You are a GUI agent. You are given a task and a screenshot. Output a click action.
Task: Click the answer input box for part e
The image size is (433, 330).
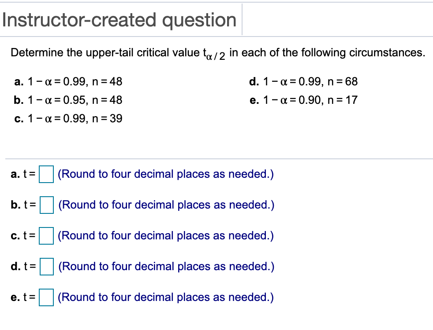45,297
